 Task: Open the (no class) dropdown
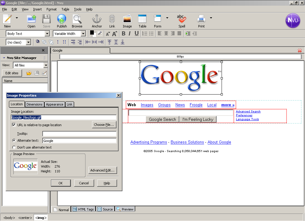click(28, 42)
